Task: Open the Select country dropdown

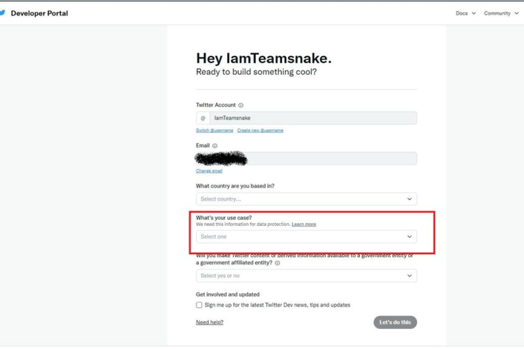Action: (x=307, y=199)
